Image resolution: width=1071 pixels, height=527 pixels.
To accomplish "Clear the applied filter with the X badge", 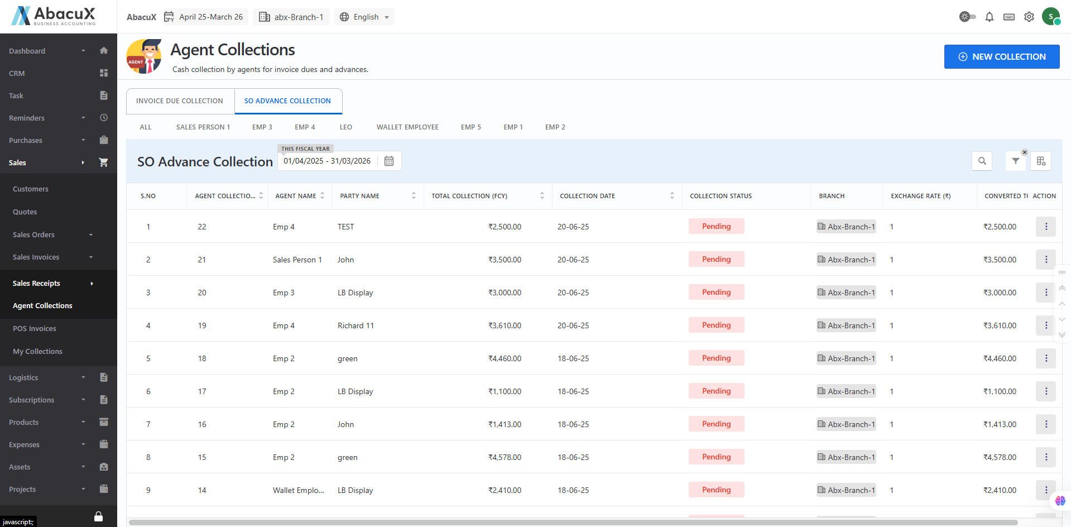I will [1025, 152].
